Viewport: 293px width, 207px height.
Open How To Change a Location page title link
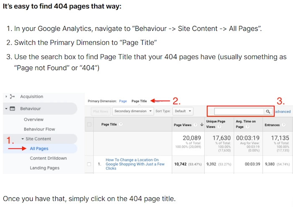click(x=135, y=164)
